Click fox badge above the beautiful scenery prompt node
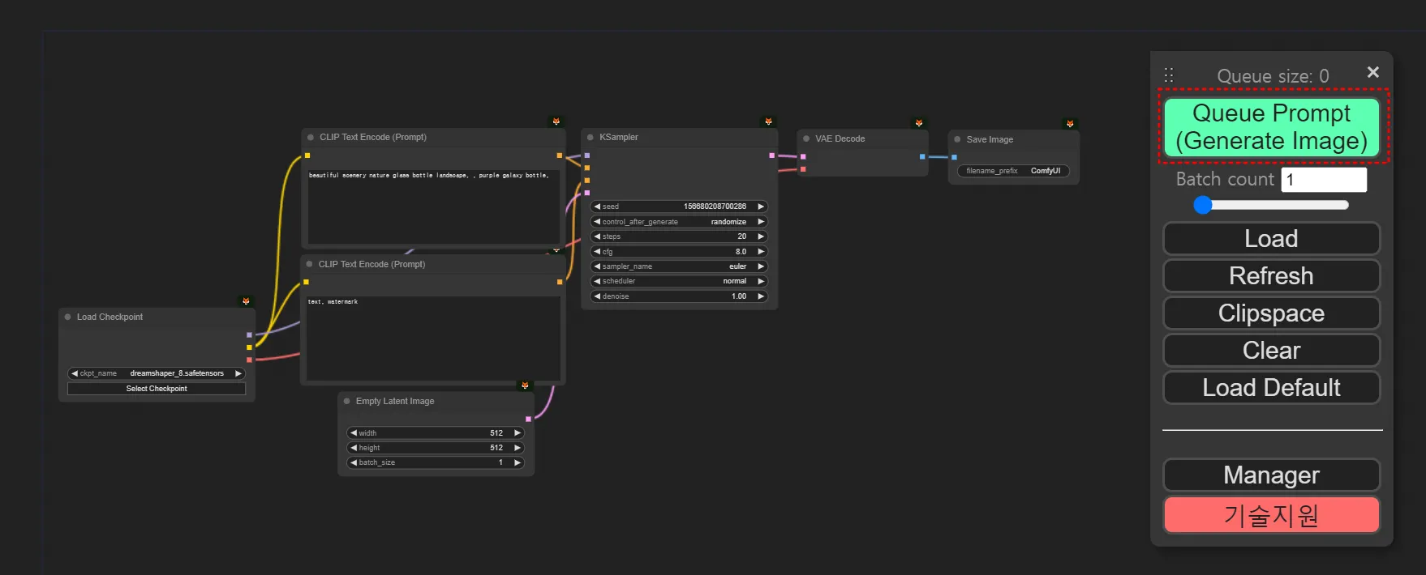 click(x=556, y=121)
